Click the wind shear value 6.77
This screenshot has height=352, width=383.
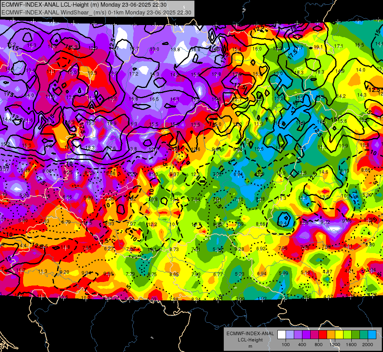tap(218, 275)
